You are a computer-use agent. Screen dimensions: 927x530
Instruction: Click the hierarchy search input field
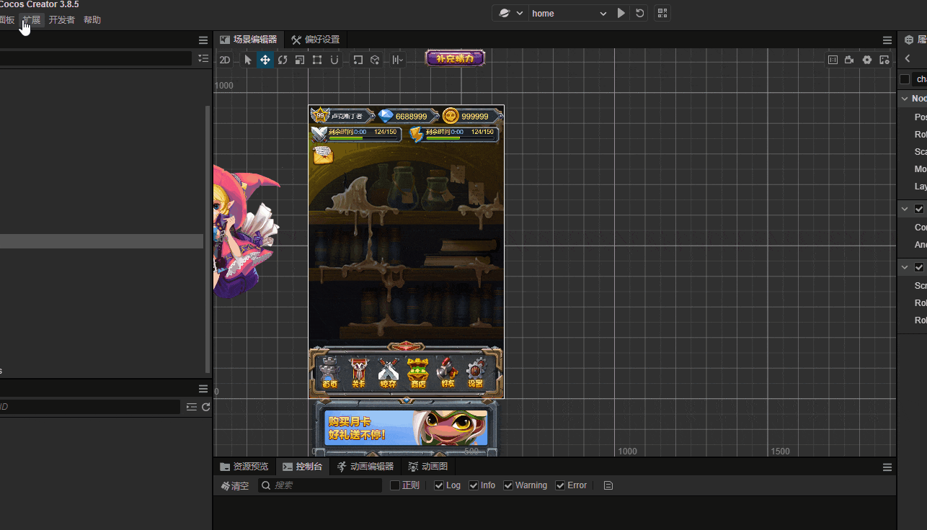tap(95, 58)
